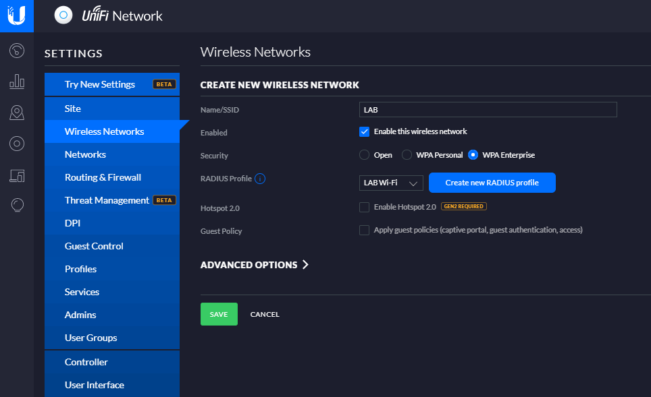Check Apply guest policies checkbox
This screenshot has height=397, width=651.
tap(364, 230)
